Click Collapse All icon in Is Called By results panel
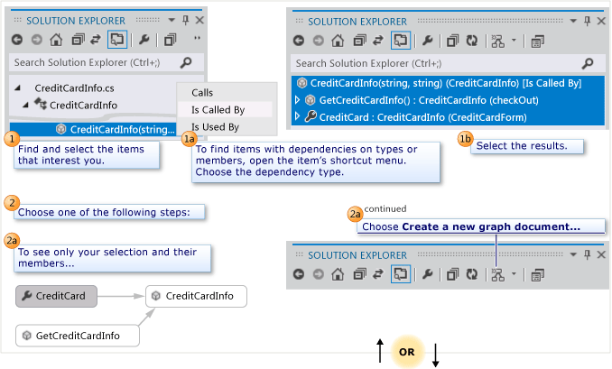Viewport: 612px width, 369px height. 359,41
